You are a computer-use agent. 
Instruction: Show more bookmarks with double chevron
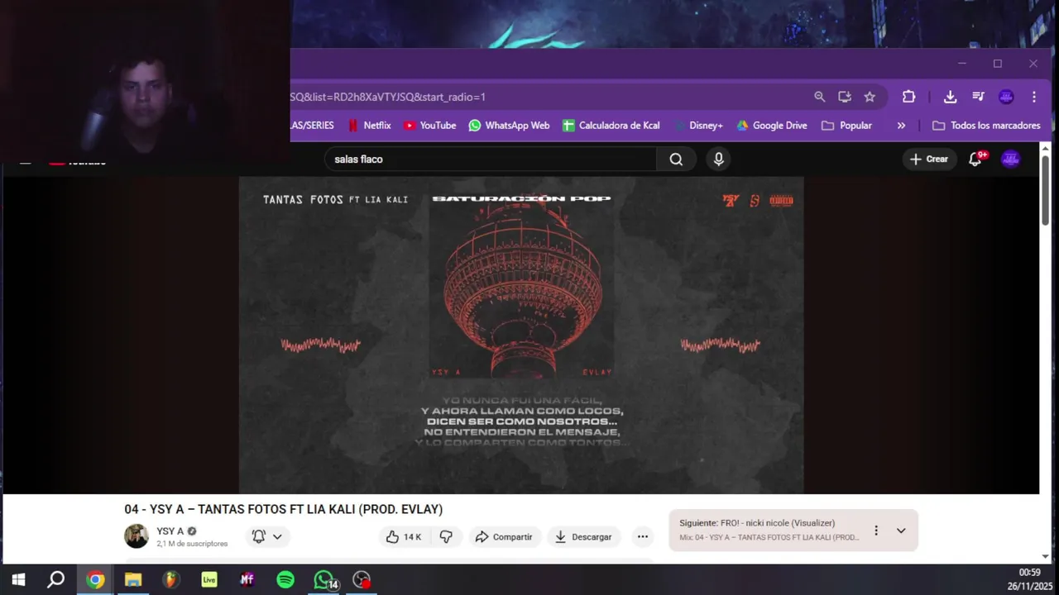(x=901, y=126)
